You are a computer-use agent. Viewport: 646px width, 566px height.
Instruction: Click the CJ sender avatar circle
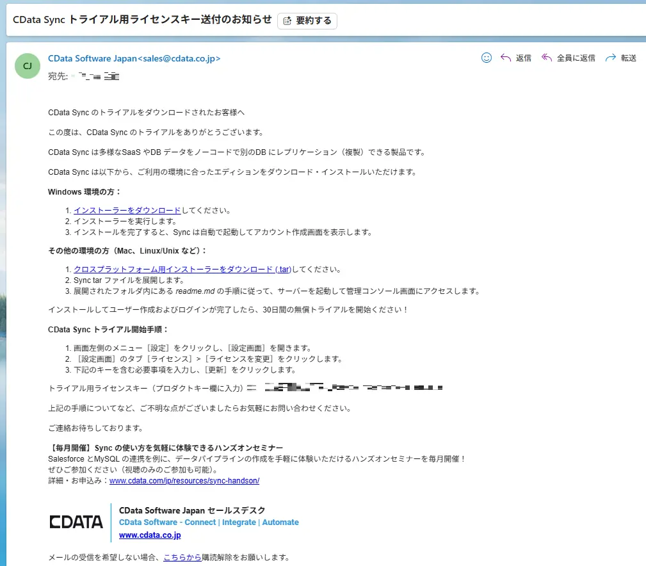[28, 66]
